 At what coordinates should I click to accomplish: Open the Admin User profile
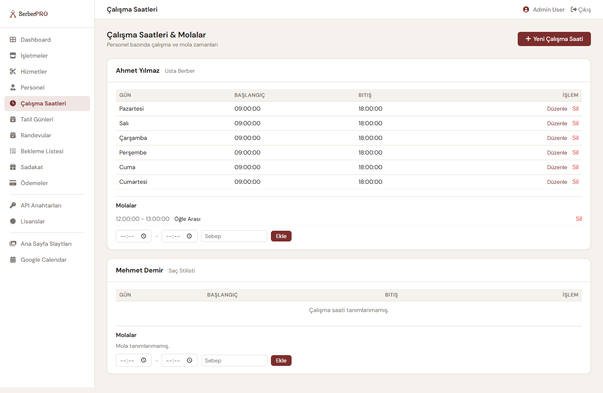point(544,9)
